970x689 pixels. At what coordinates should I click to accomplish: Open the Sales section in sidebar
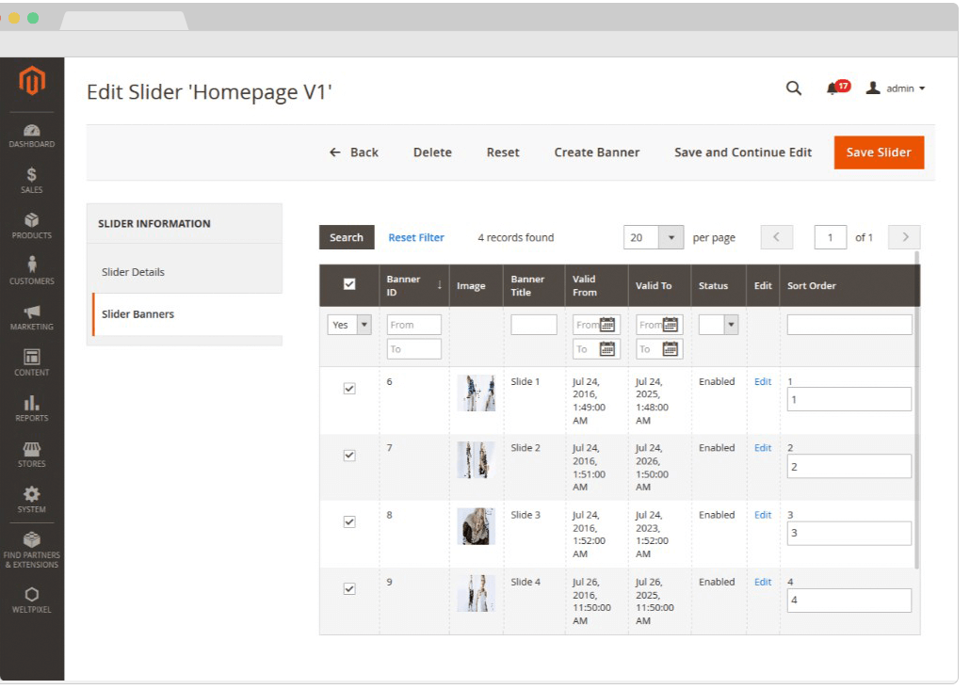[x=32, y=180]
